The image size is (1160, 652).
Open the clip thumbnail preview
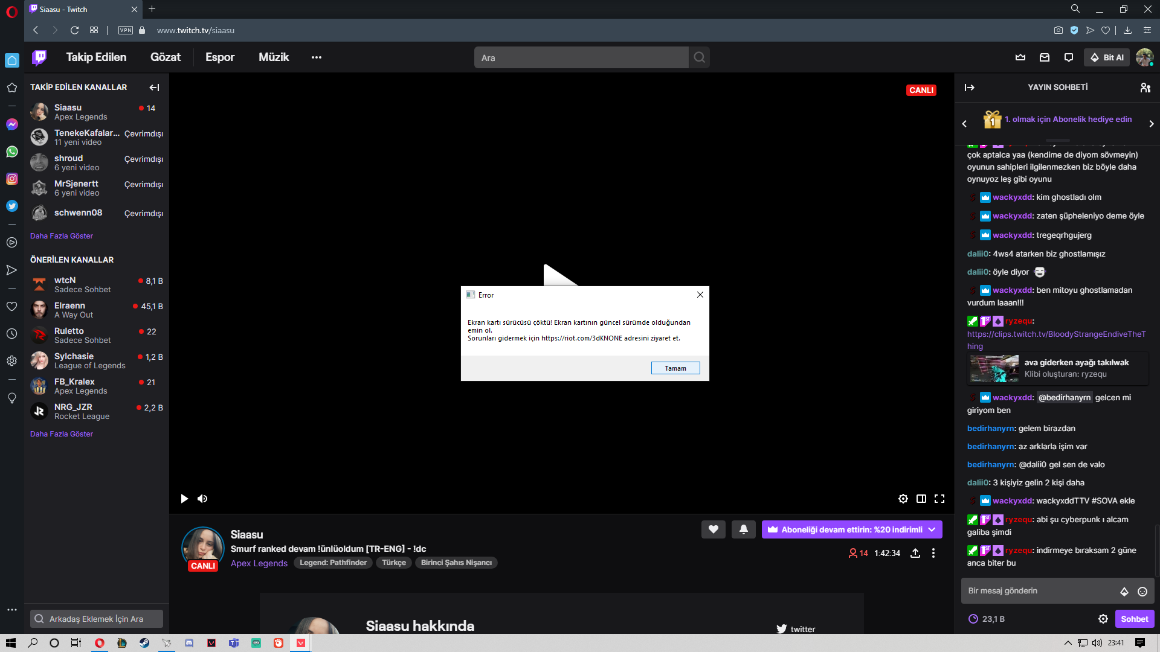tap(994, 368)
